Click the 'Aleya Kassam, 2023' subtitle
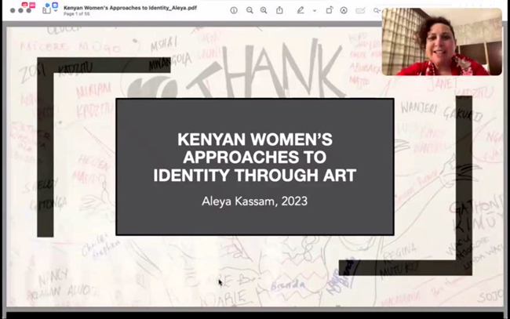The image size is (510, 319). pyautogui.click(x=254, y=202)
